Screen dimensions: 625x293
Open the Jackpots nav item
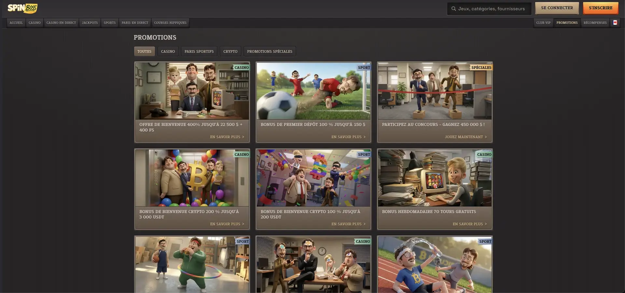click(x=90, y=23)
